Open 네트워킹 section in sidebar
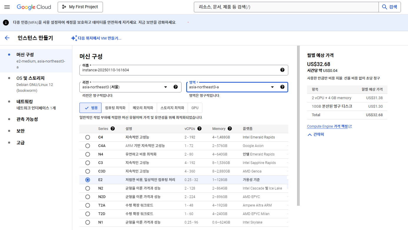408x230 pixels. (36, 104)
